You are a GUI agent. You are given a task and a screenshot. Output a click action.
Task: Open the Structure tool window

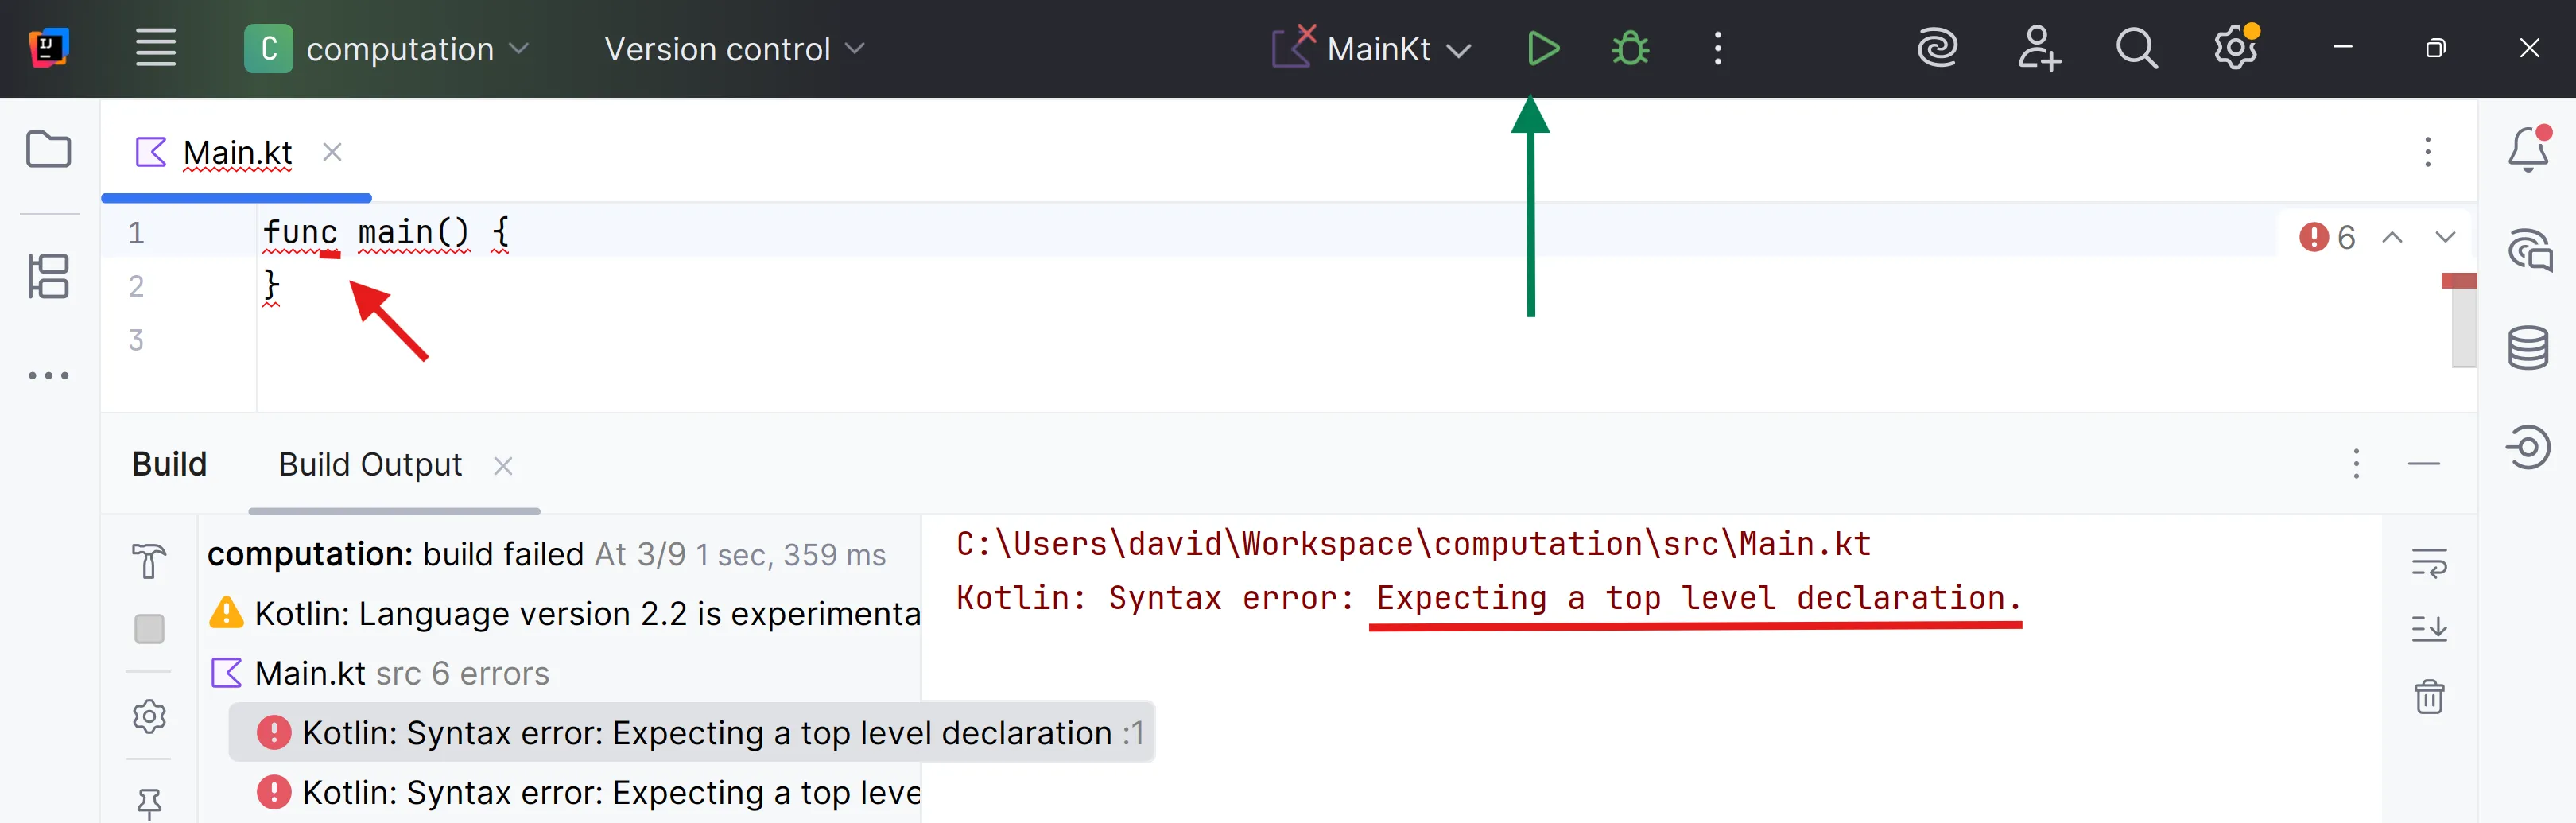[48, 276]
